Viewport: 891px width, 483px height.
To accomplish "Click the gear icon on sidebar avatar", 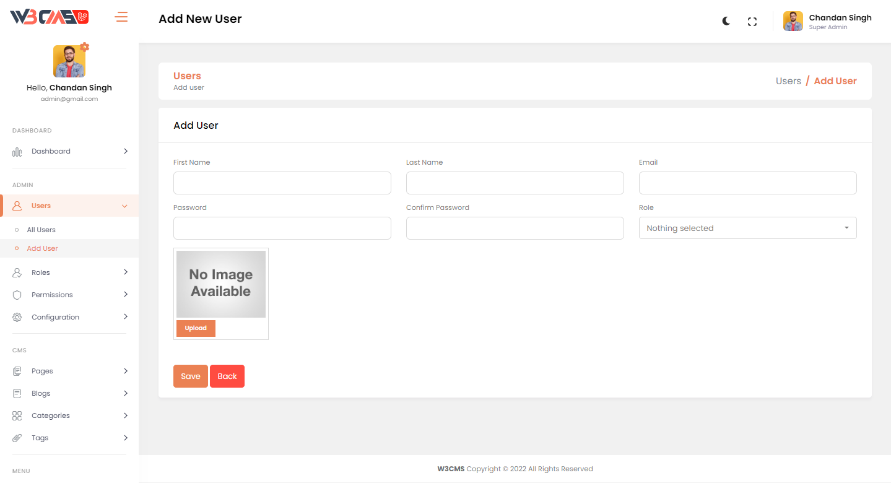I will coord(85,47).
